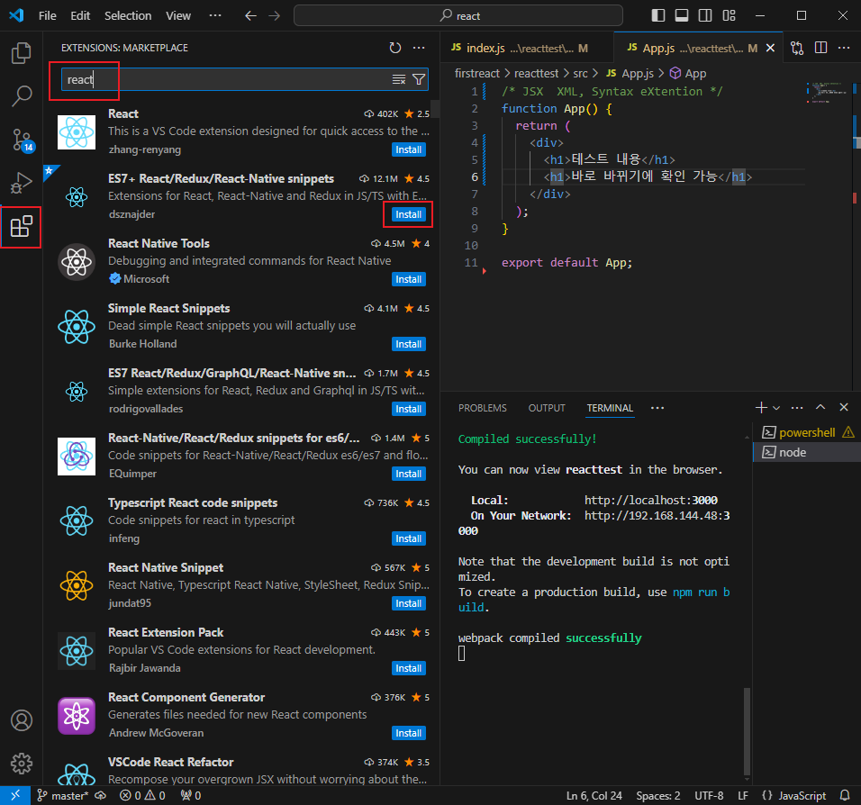Click the firstreact breadcrumb segment
This screenshot has width=861, height=805.
(x=476, y=73)
